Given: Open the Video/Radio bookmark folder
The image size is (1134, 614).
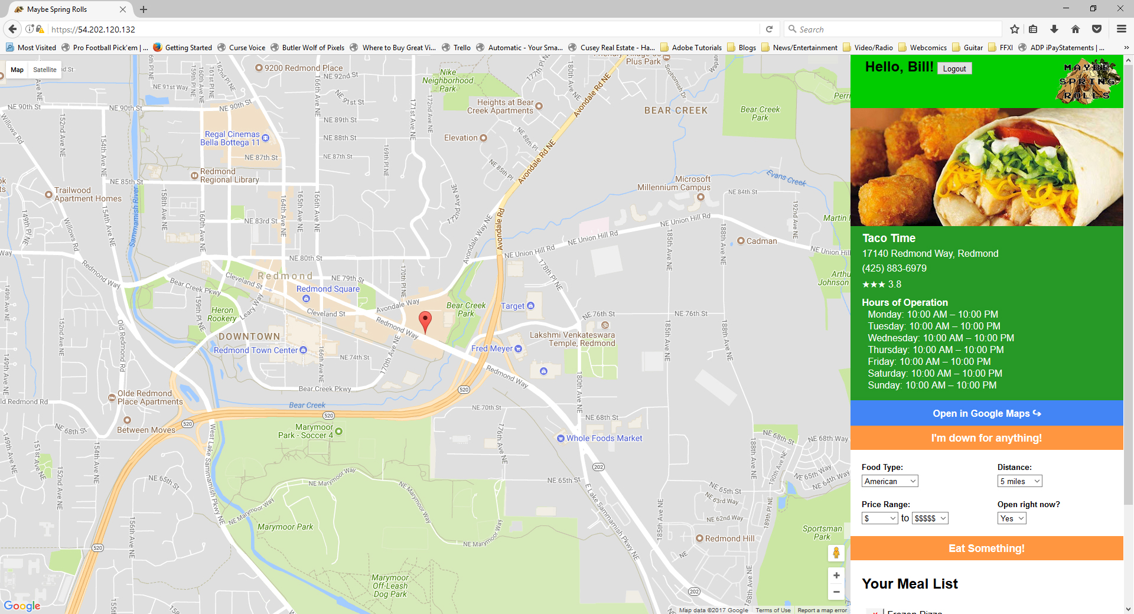Looking at the screenshot, I should point(868,48).
